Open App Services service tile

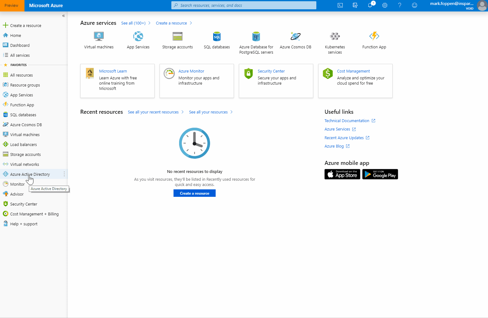coord(138,40)
